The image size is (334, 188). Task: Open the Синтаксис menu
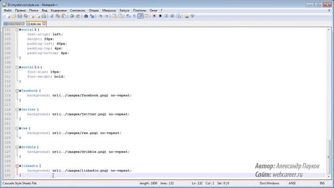pos(78,10)
